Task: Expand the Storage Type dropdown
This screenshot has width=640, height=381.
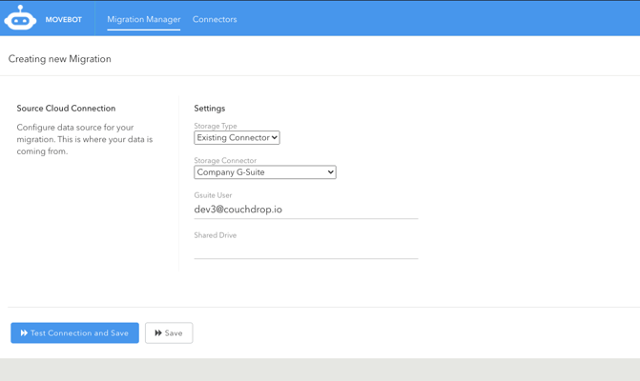Action: (x=237, y=138)
